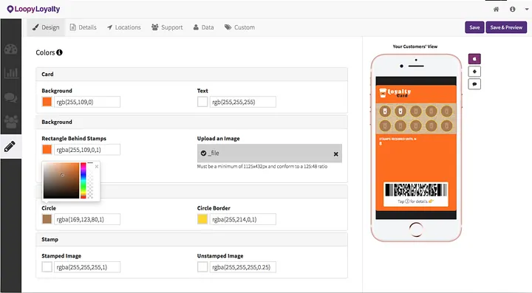The width and height of the screenshot is (532, 293).
Task: Switch to the Design tab
Action: pos(46,27)
